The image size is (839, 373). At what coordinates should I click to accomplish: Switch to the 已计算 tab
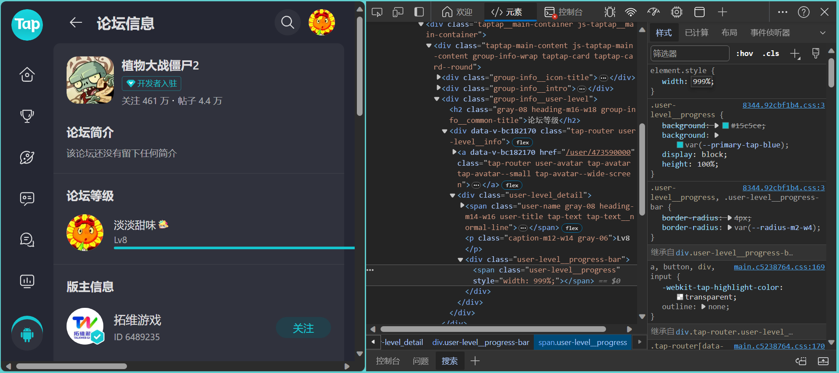(x=696, y=33)
